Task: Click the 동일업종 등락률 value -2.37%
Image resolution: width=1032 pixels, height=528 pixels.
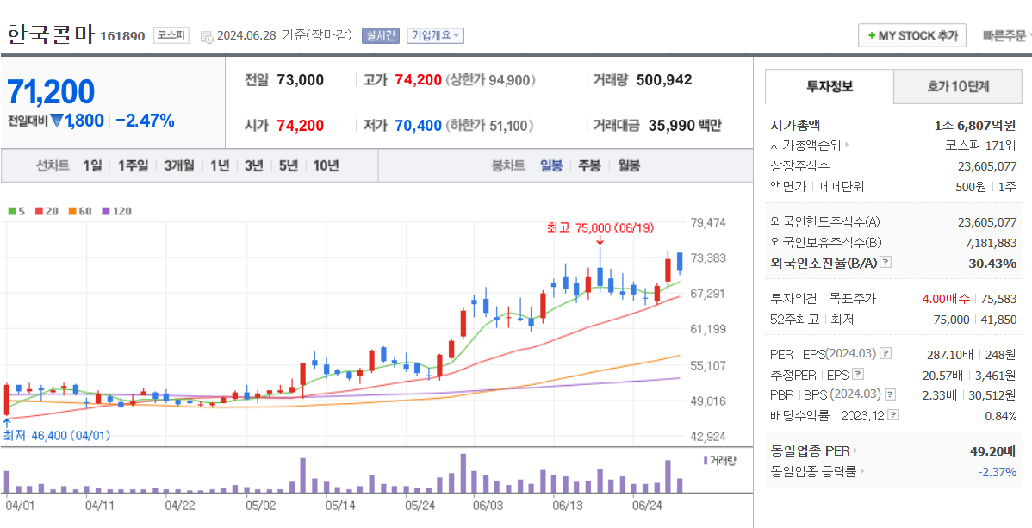Action: click(x=998, y=471)
